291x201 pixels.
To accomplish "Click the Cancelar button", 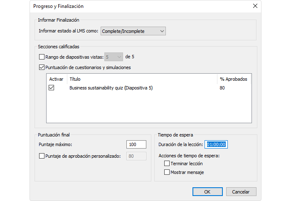I will 241,191.
